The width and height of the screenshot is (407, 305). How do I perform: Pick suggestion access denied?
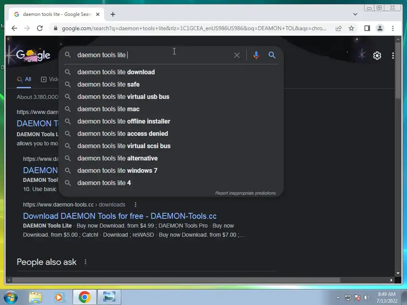(171, 133)
